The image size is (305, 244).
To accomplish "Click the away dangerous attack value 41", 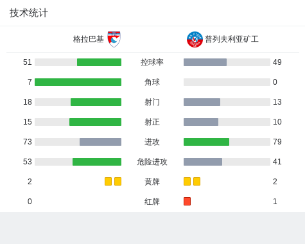I will pos(277,162).
